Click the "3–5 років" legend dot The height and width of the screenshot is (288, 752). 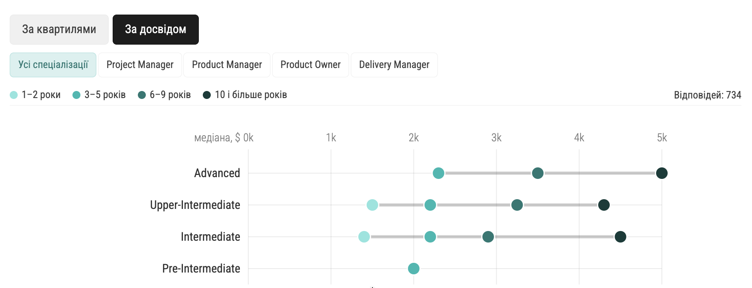(x=76, y=95)
